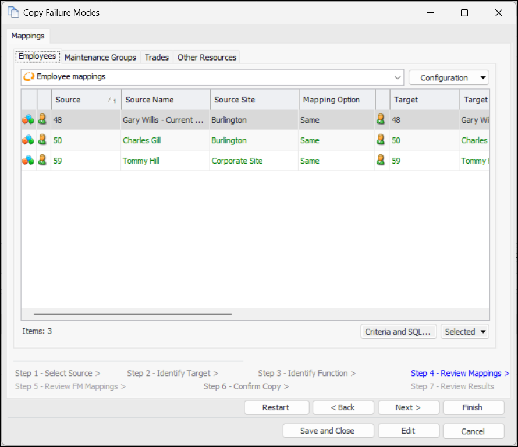Image resolution: width=518 pixels, height=447 pixels.
Task: Click the Next > button
Action: coord(407,407)
